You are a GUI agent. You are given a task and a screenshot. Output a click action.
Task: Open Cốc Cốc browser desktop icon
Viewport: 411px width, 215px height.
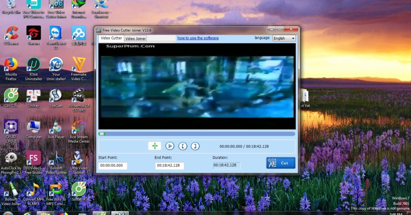click(x=11, y=98)
